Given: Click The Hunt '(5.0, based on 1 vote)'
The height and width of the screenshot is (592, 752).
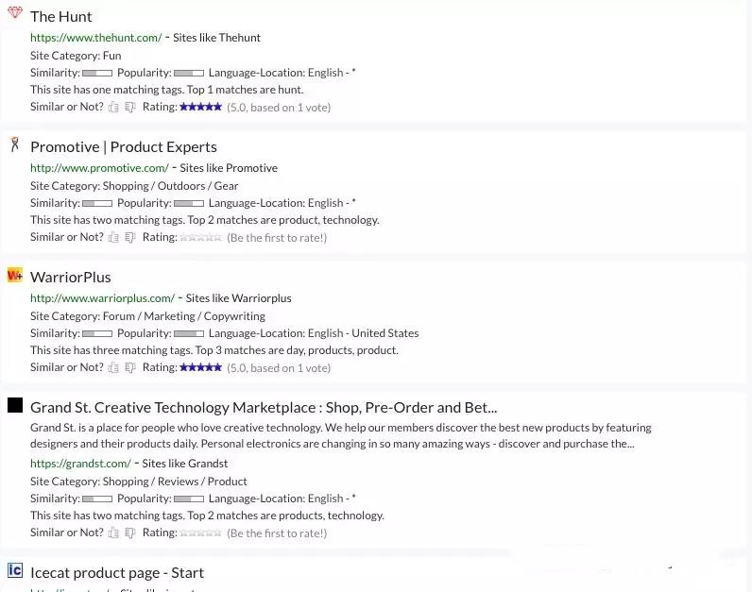Looking at the screenshot, I should (279, 108).
